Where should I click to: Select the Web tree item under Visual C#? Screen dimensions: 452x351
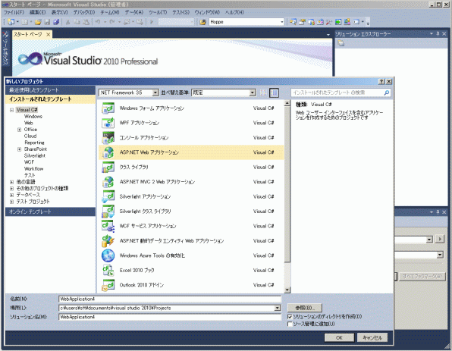click(x=29, y=123)
